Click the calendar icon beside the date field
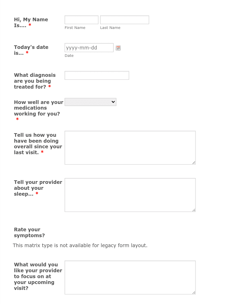 pyautogui.click(x=118, y=48)
